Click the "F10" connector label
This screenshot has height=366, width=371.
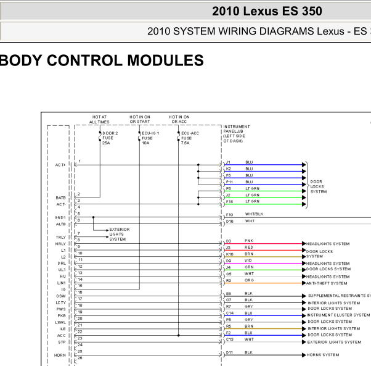[x=229, y=215]
